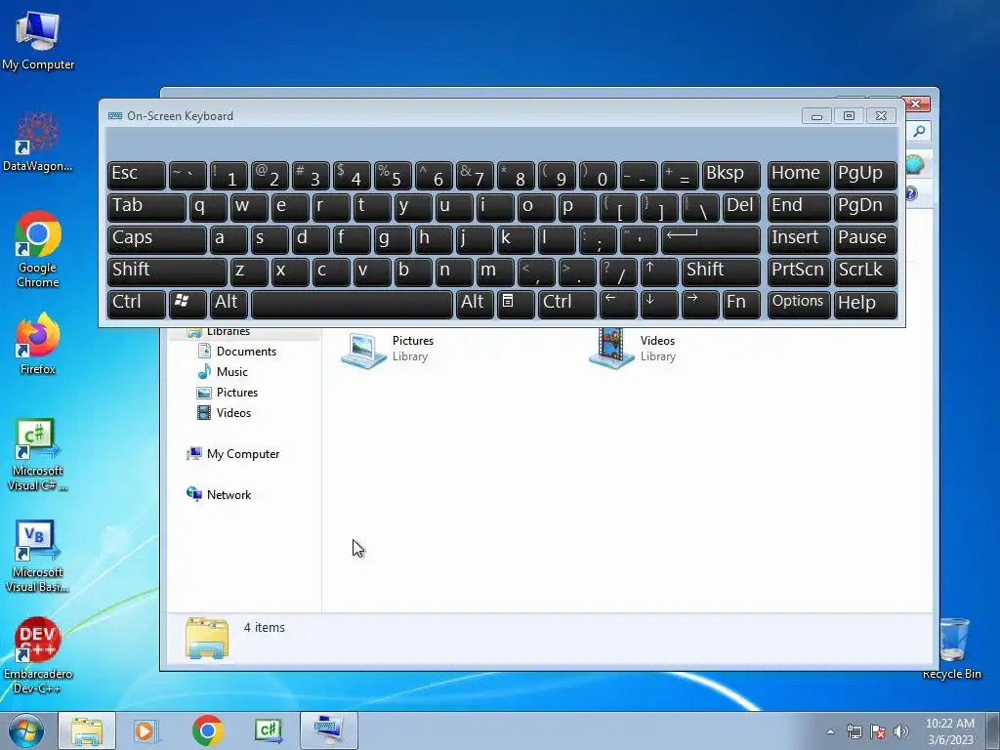Open the Recycle Bin icon
The height and width of the screenshot is (750, 1000).
[951, 648]
